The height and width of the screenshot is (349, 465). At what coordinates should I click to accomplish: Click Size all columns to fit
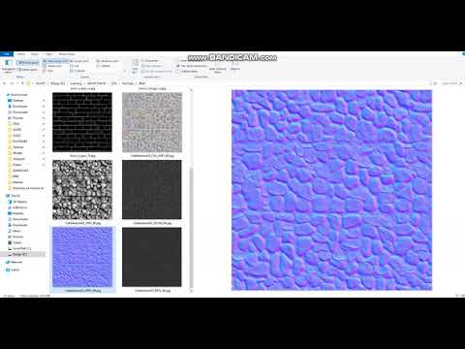pos(157,71)
